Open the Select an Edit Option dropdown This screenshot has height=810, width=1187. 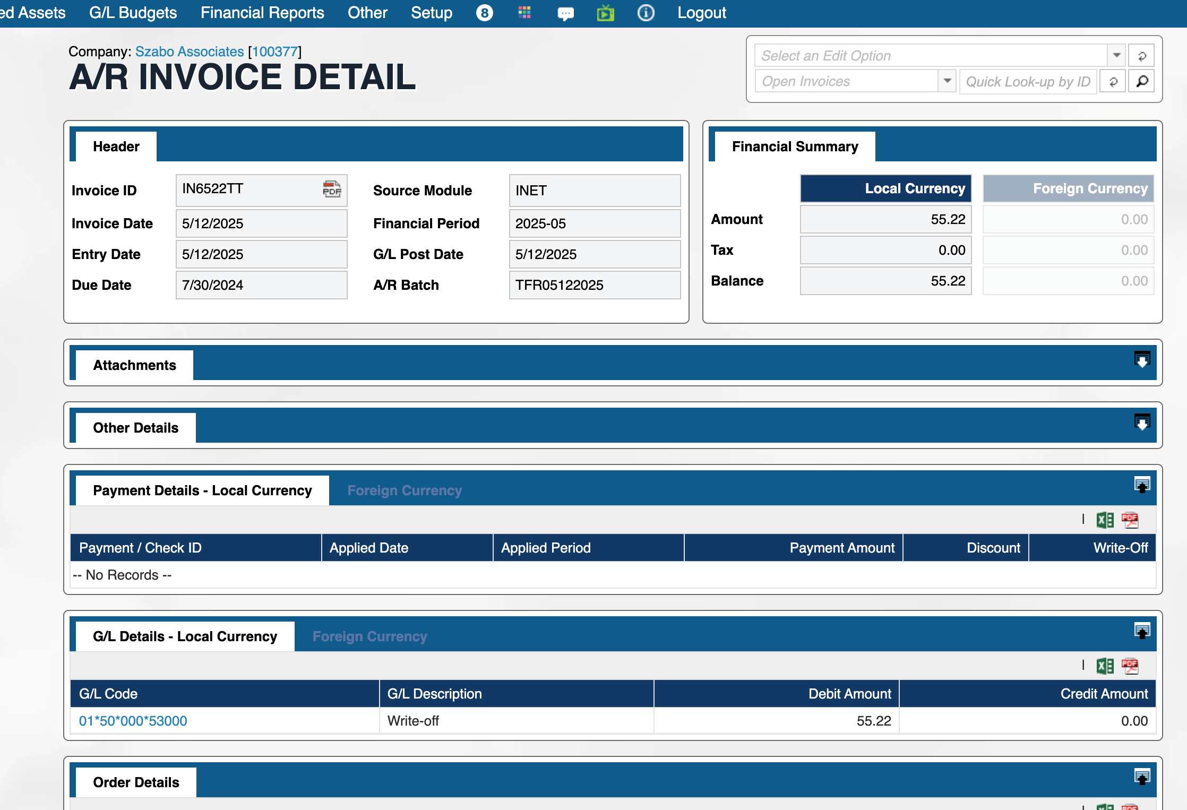(1116, 55)
